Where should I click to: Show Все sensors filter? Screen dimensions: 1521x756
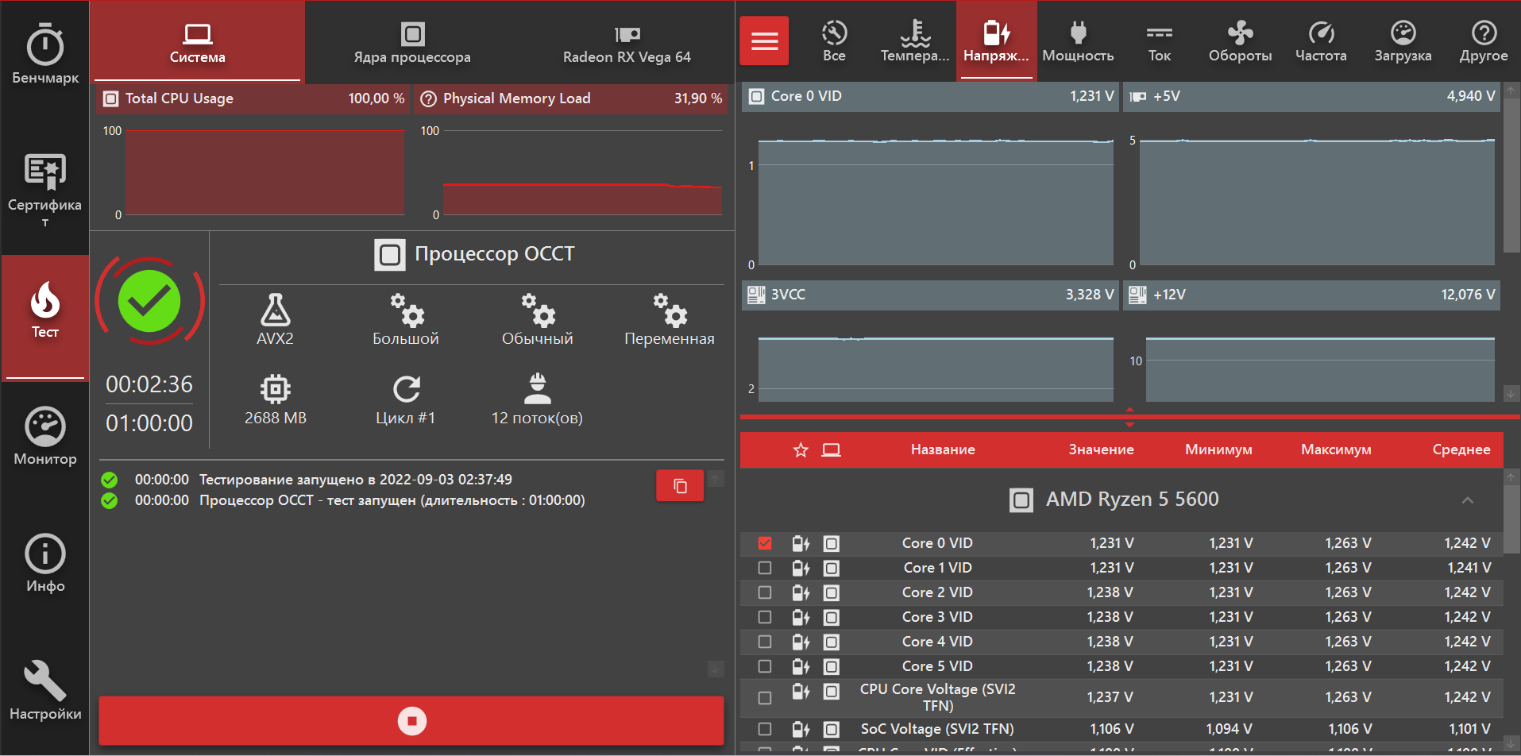(834, 40)
